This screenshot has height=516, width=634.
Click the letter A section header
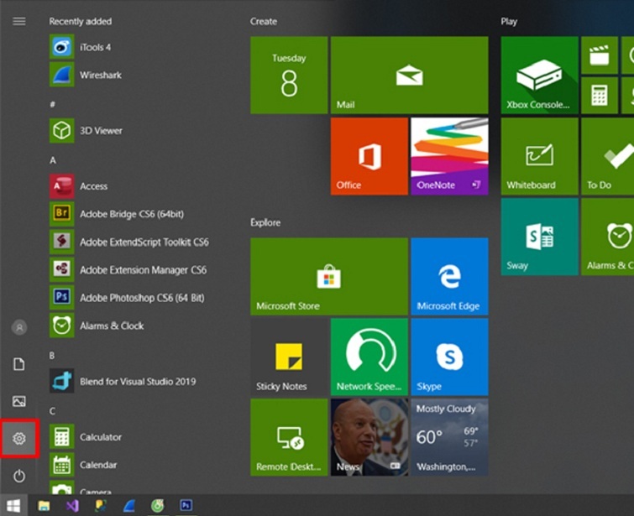click(x=53, y=159)
